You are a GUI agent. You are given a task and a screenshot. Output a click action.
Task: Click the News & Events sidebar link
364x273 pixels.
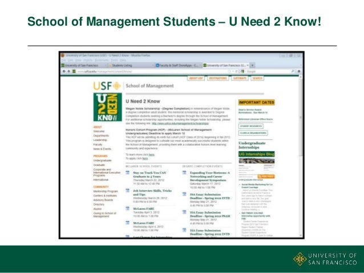[102, 149]
